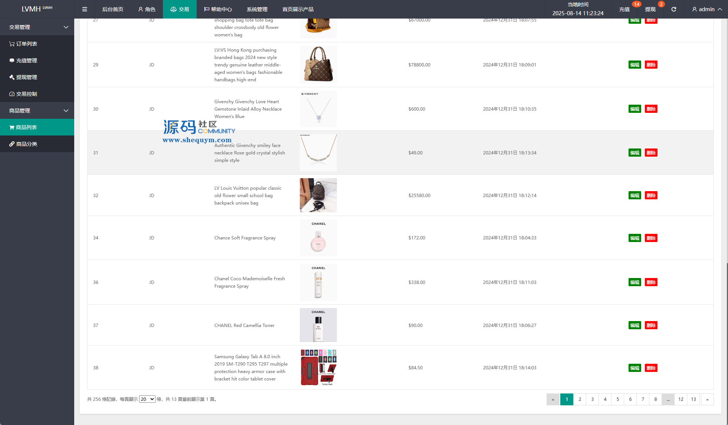Toggle the sidebar collapse hamburger icon
Screen dimensions: 728x425
(85, 9)
